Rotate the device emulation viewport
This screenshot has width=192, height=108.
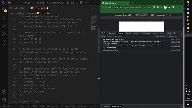[170, 15]
